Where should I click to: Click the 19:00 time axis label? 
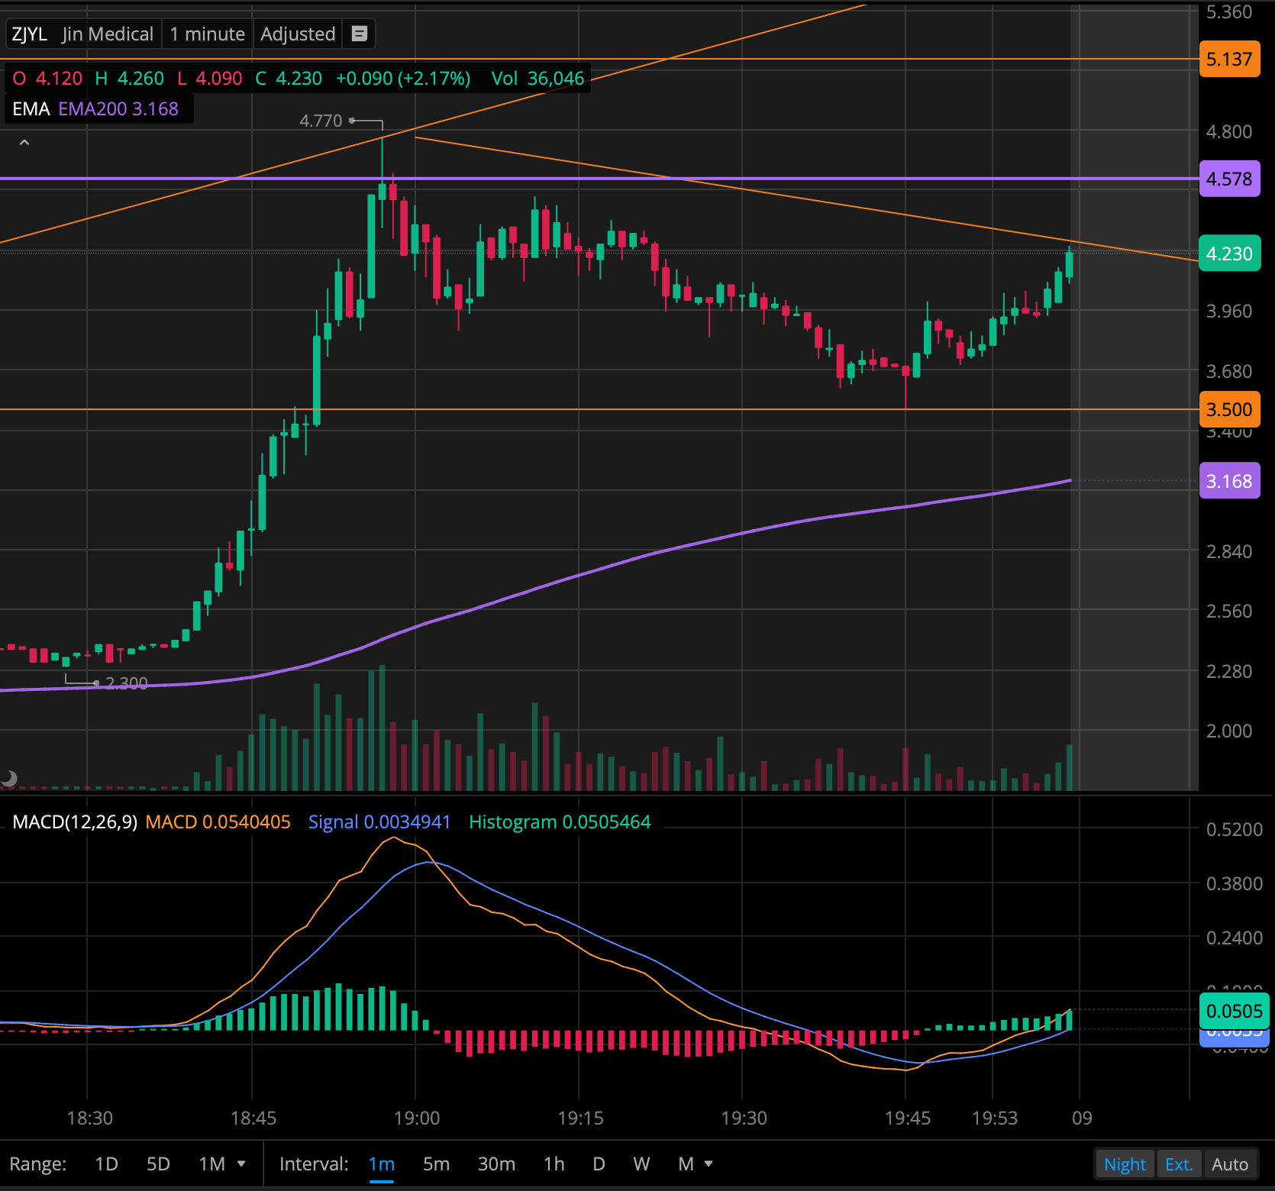pyautogui.click(x=417, y=1118)
